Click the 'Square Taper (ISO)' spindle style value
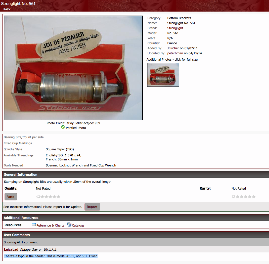 click(x=60, y=149)
